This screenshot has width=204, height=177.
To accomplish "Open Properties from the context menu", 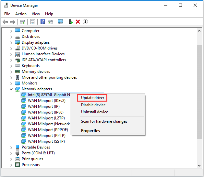I will click(x=90, y=131).
